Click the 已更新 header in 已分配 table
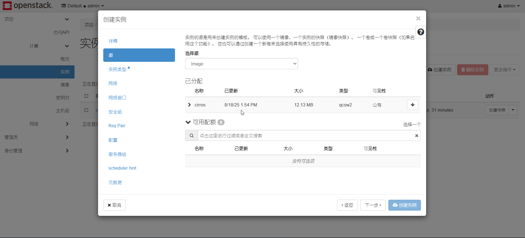Viewport: 525px width, 238px height. (231, 91)
